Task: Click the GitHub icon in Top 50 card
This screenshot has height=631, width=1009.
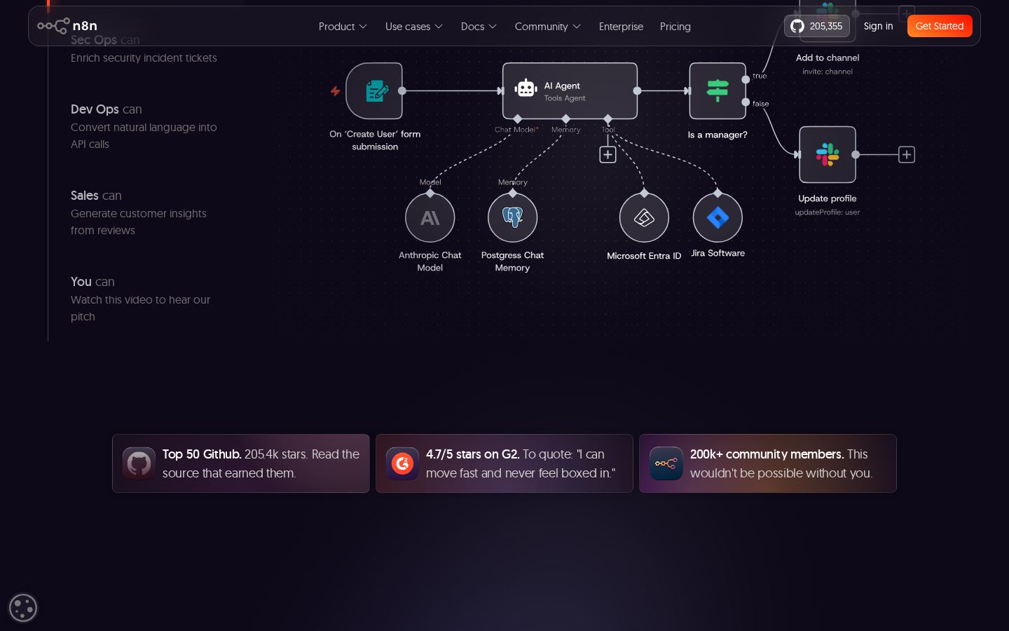Action: 139,463
